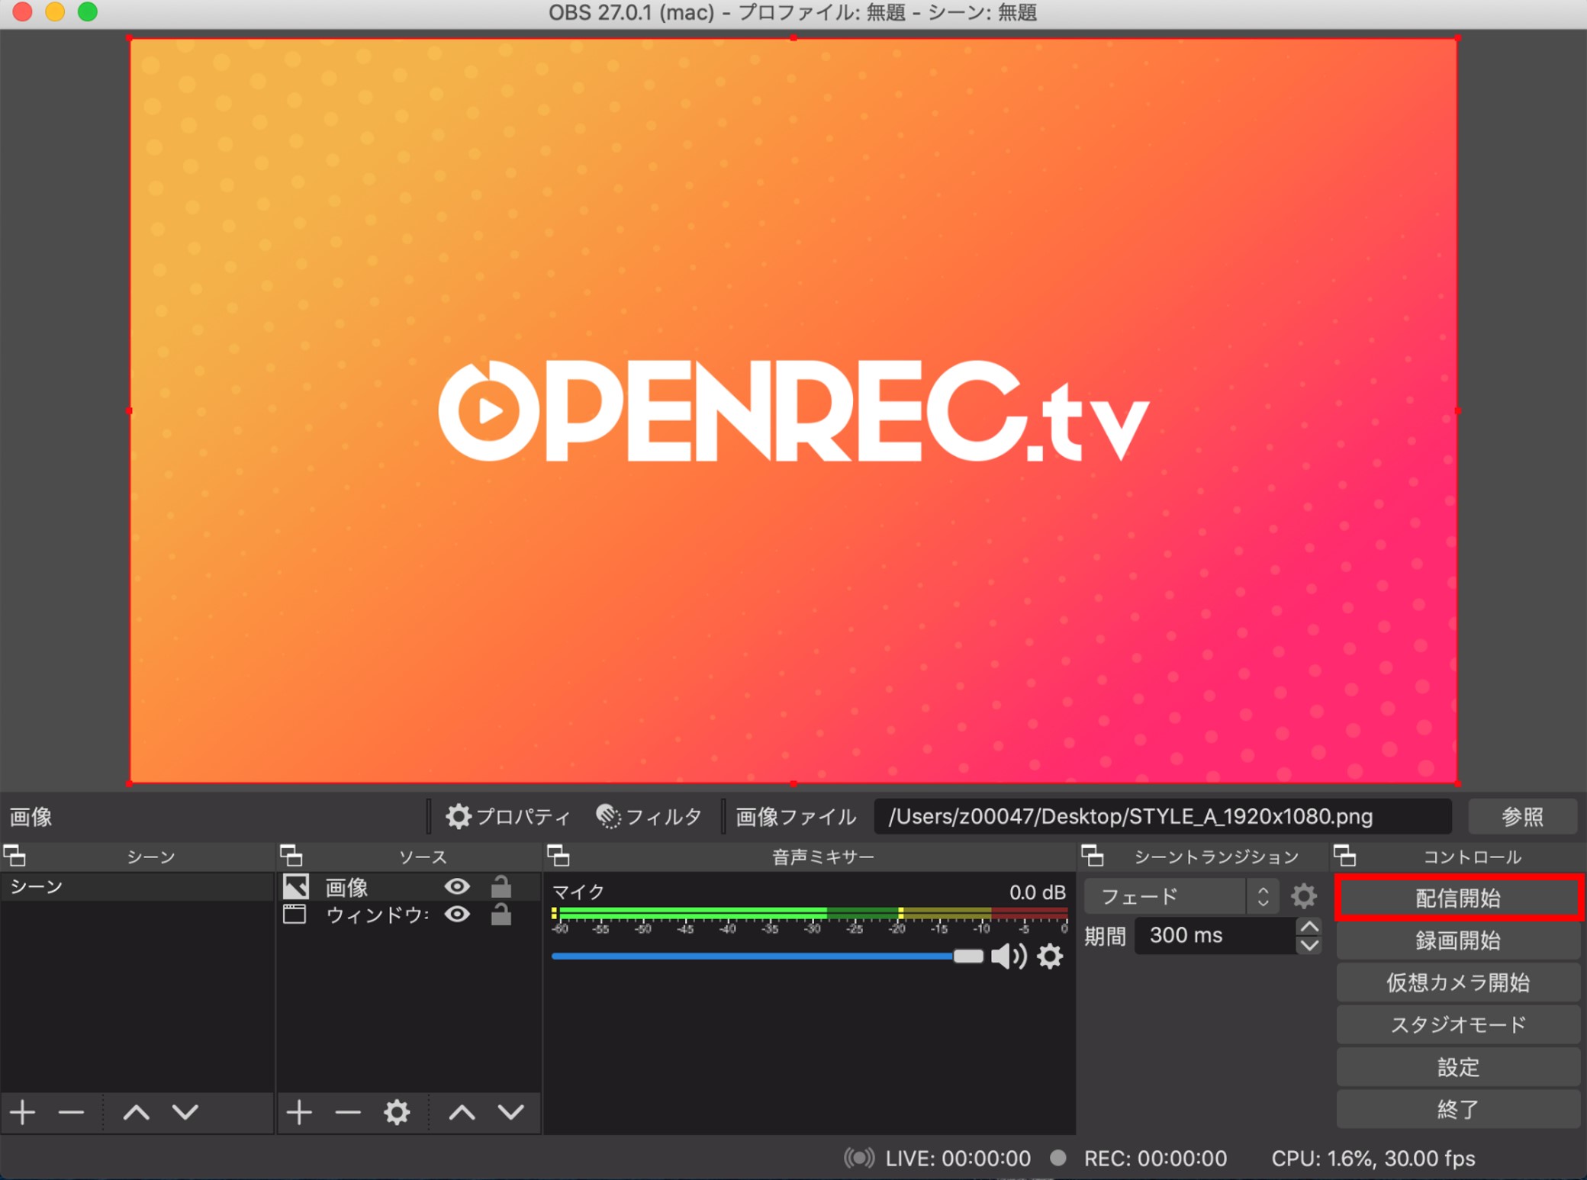The image size is (1587, 1180).
Task: Remove selected scene with minus icon
Action: 71,1113
